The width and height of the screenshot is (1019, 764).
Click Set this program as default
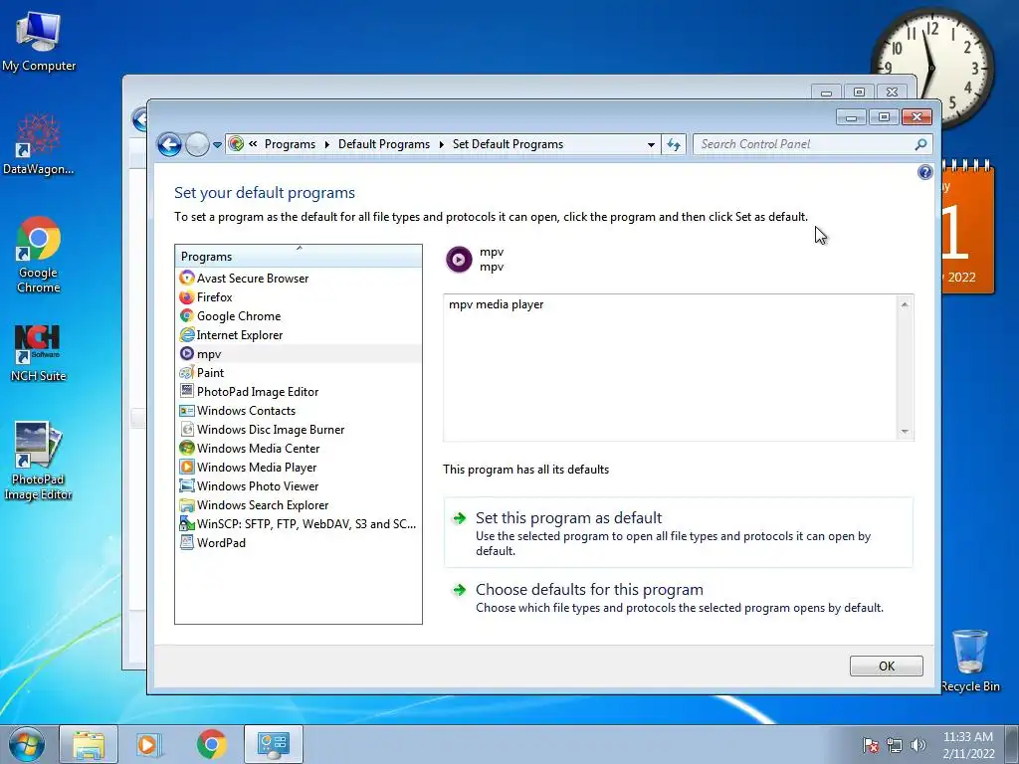(x=679, y=533)
